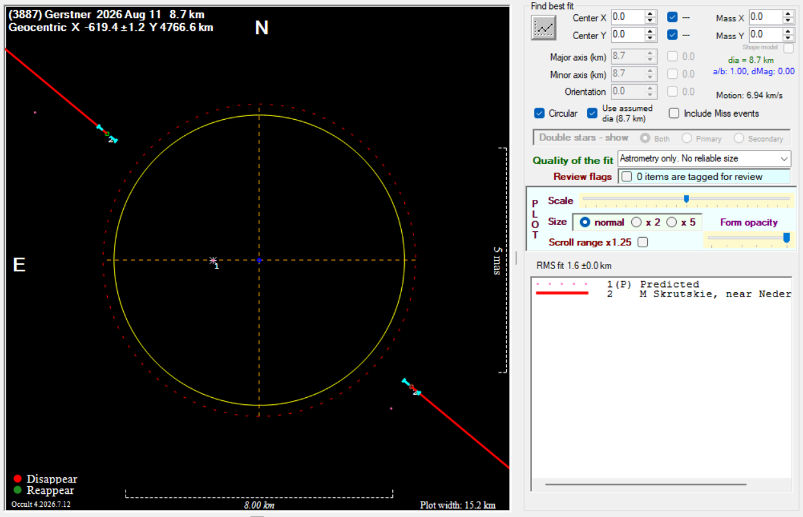Click the Mass X value field
Viewport: 803px width, 517px height.
[765, 17]
